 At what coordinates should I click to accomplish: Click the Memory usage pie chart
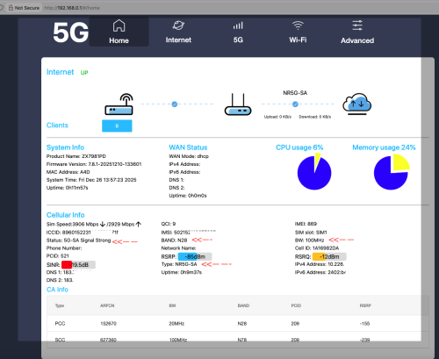392,172
